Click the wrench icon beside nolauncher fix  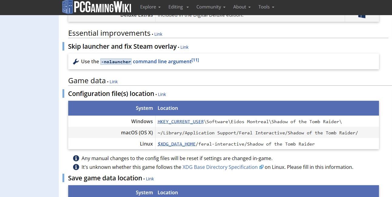coord(76,62)
